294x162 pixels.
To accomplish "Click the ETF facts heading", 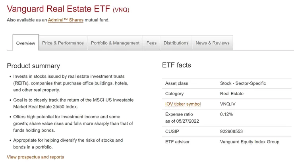I will click(x=176, y=65).
